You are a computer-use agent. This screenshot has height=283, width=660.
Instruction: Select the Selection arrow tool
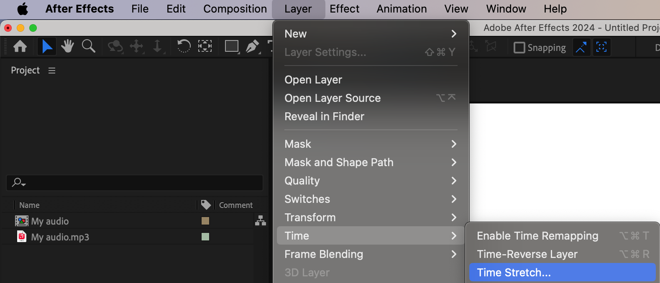tap(47, 46)
